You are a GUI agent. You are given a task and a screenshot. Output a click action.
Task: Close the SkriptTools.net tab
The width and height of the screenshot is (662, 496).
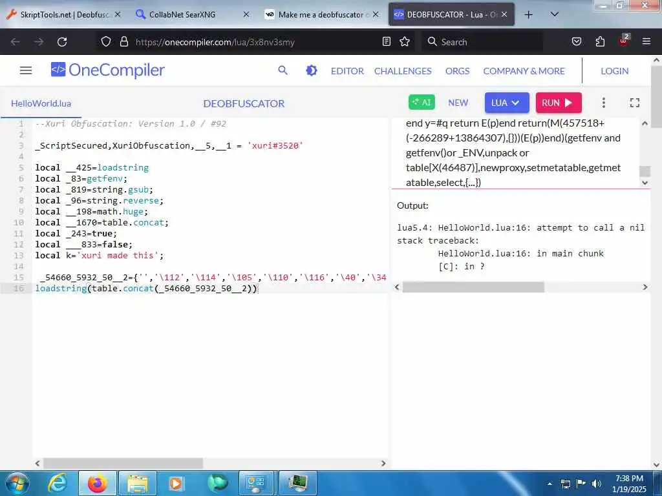coord(118,14)
